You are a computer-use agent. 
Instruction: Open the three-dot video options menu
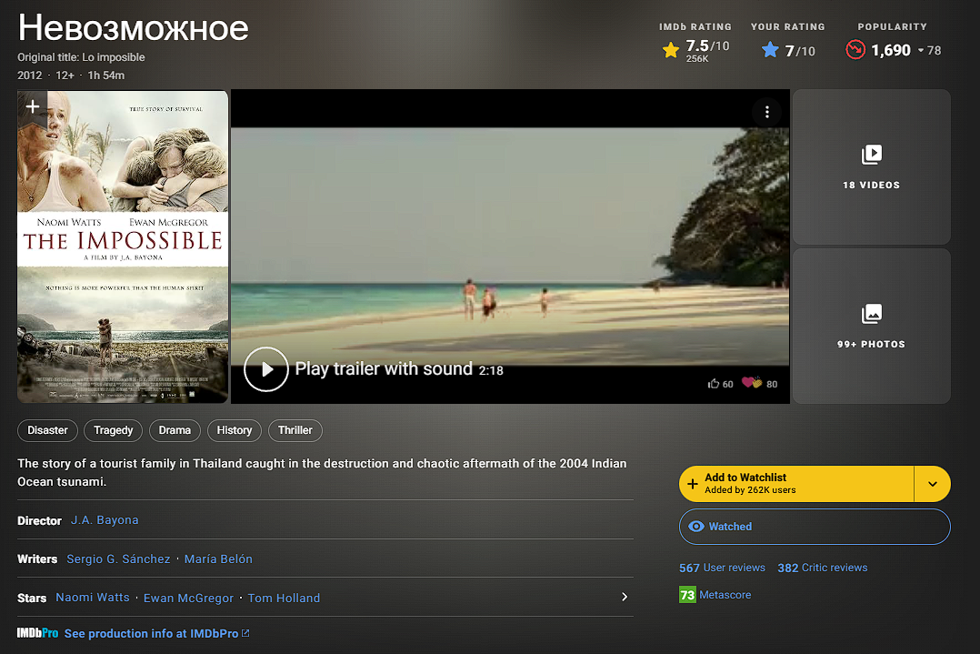767,112
